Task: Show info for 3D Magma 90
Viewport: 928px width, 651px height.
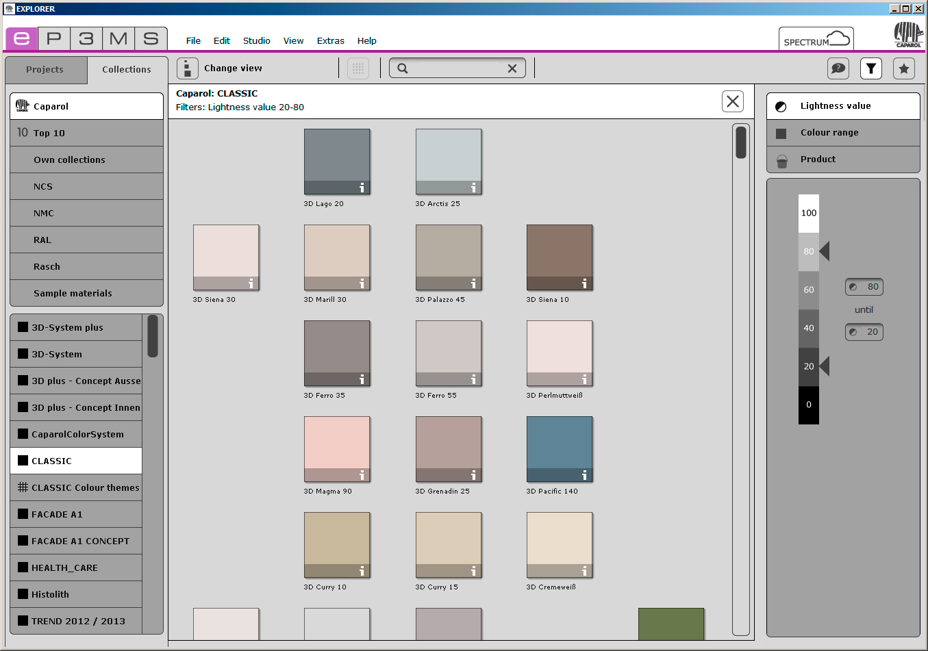Action: 362,475
